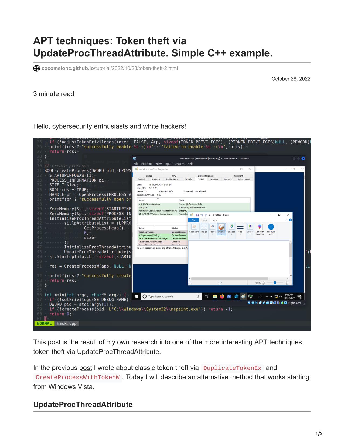Open the notification center icon
The width and height of the screenshot is (344, 445).
[x=299, y=297]
